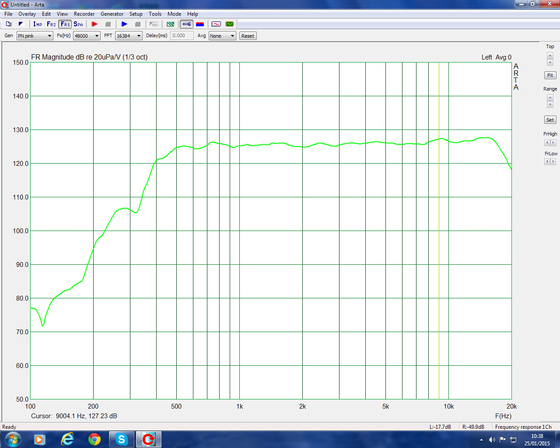Click the New file toolbar icon
560x448 pixels.
[8, 24]
